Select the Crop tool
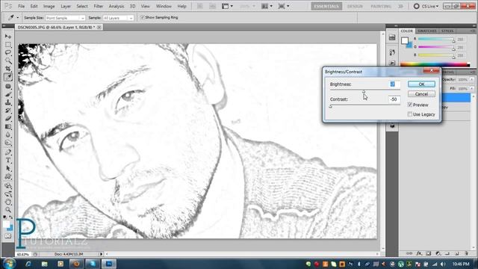This screenshot has height=269, width=478. pos(8,69)
